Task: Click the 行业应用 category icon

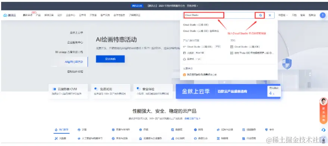Action: click(244, 138)
